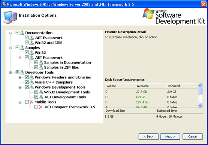Uncheck Win32 and COM checkbox
Image resolution: width=208 pixels, height=145 pixels.
(27, 43)
